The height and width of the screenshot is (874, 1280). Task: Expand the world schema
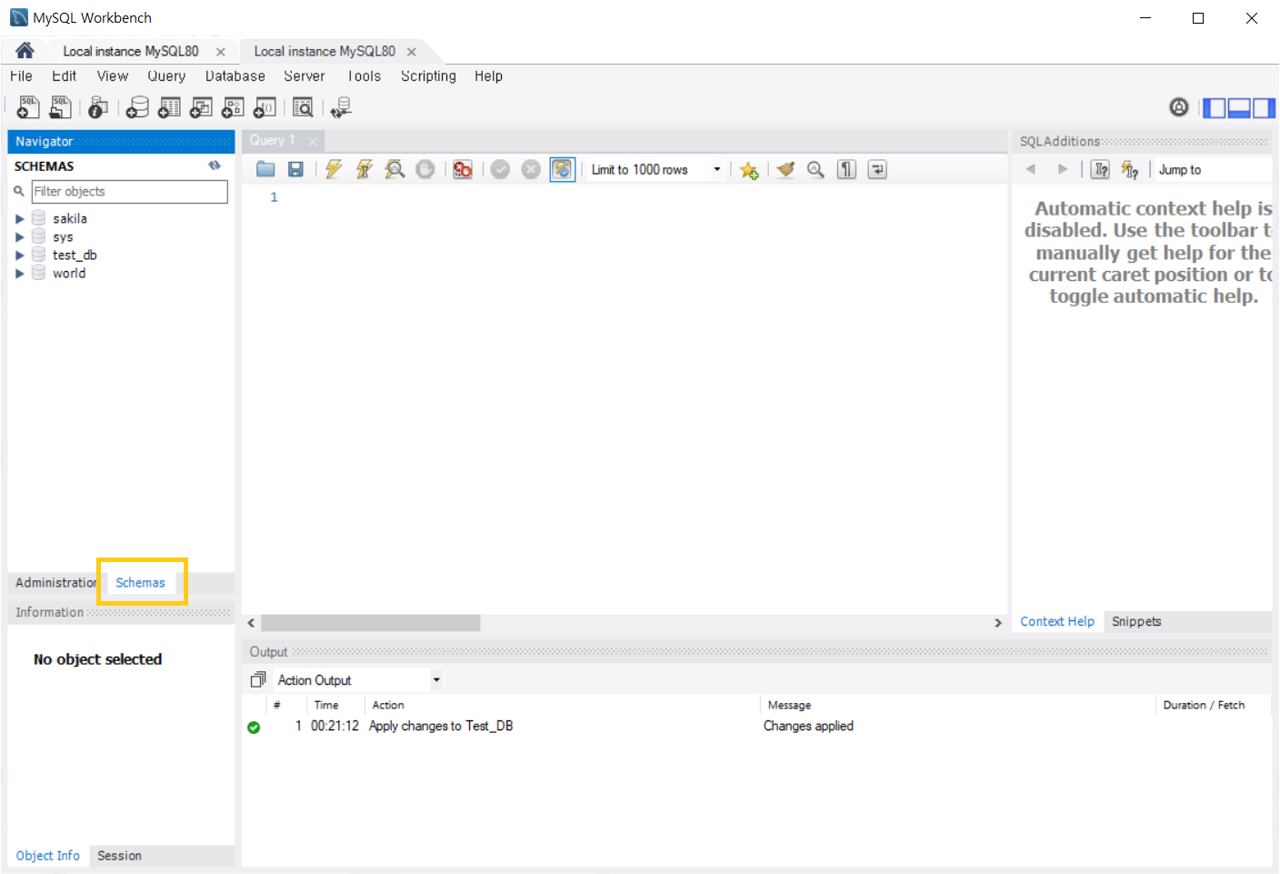click(x=19, y=273)
